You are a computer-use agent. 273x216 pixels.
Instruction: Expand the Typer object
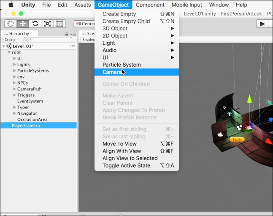click(14, 107)
